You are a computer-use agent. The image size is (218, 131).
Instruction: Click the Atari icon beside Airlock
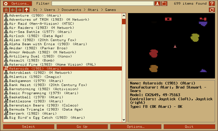6,36
